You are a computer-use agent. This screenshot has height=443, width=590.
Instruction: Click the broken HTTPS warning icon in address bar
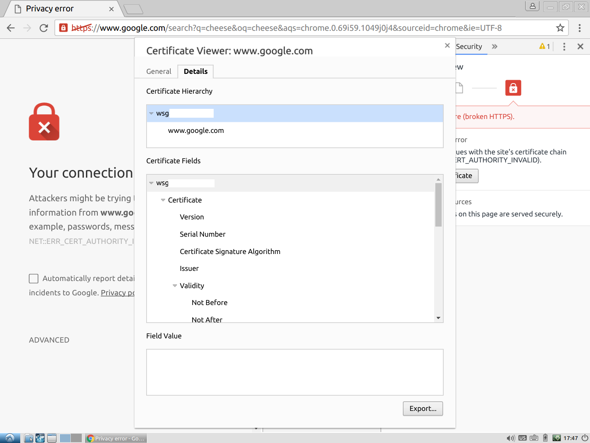tap(63, 28)
